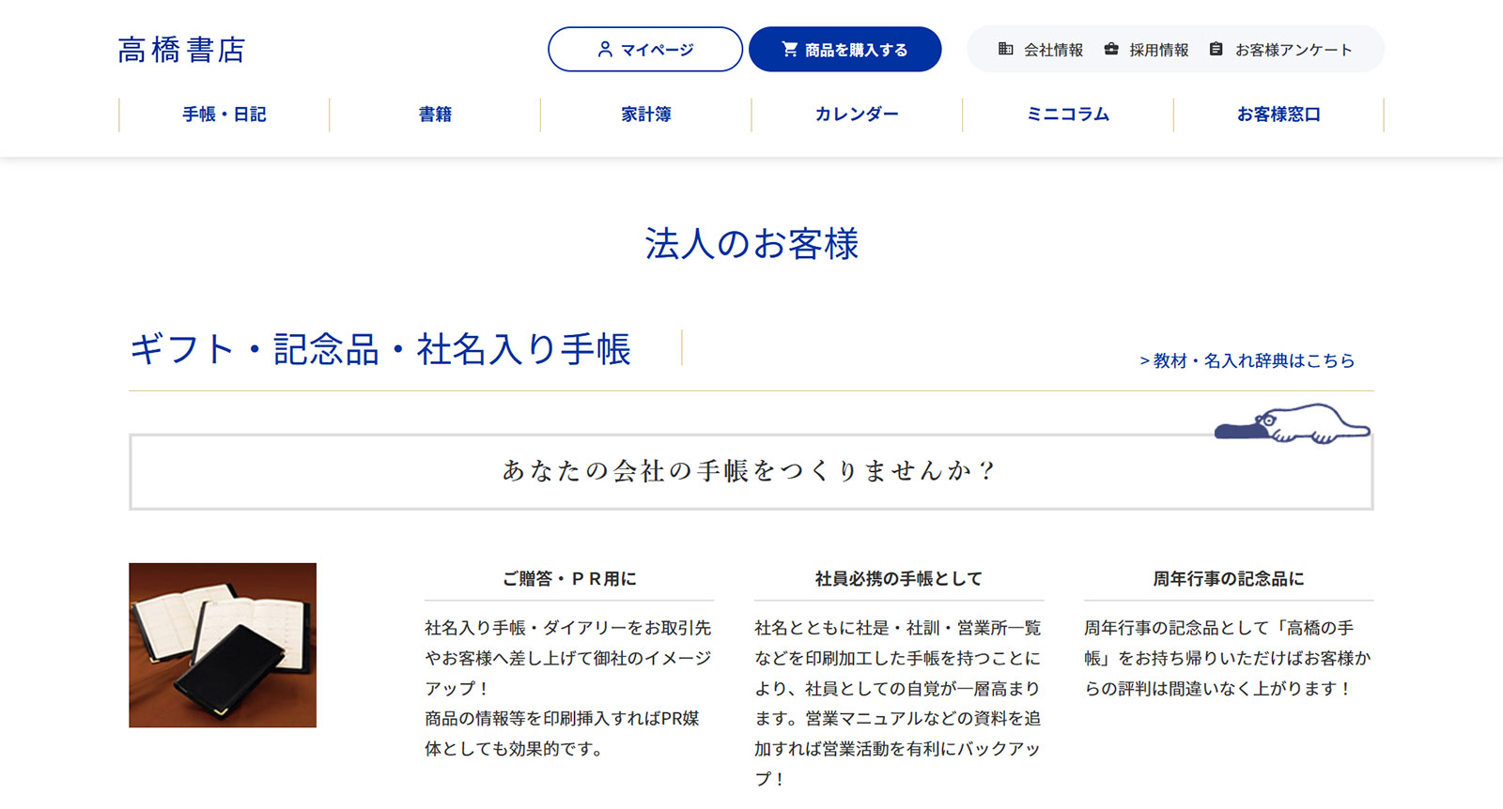Click clipboard icon beside お客様アンケート
The height and width of the screenshot is (809, 1503).
1216,49
